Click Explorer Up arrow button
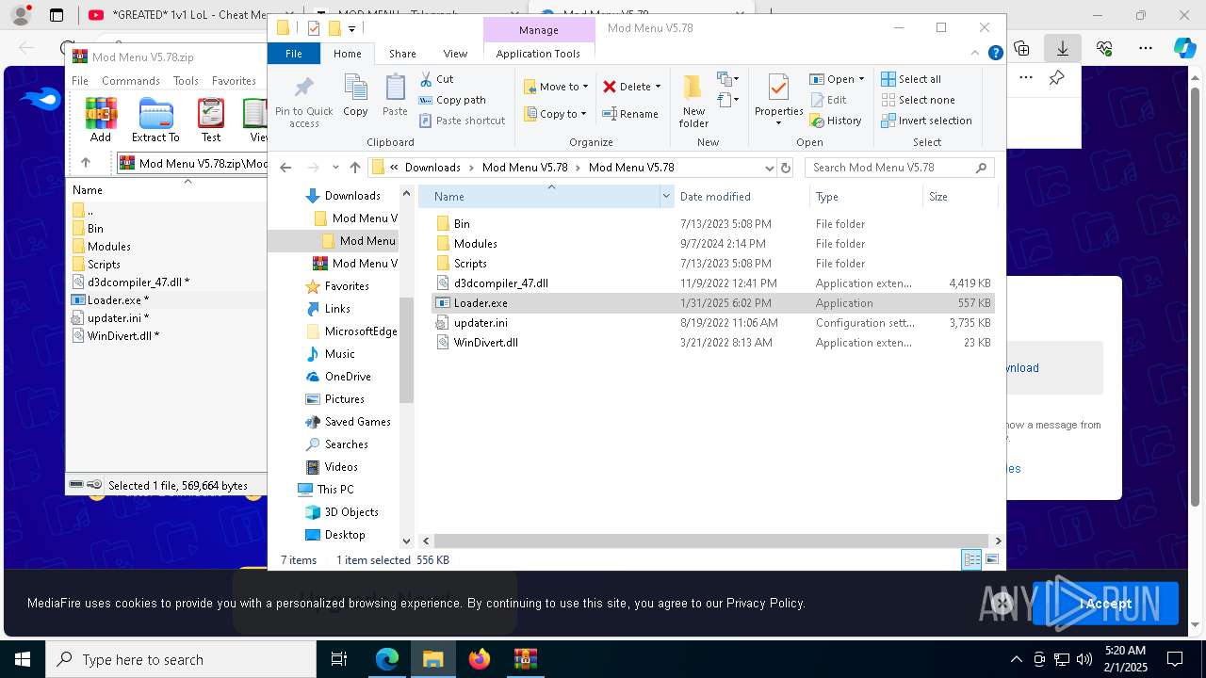 [x=354, y=168]
